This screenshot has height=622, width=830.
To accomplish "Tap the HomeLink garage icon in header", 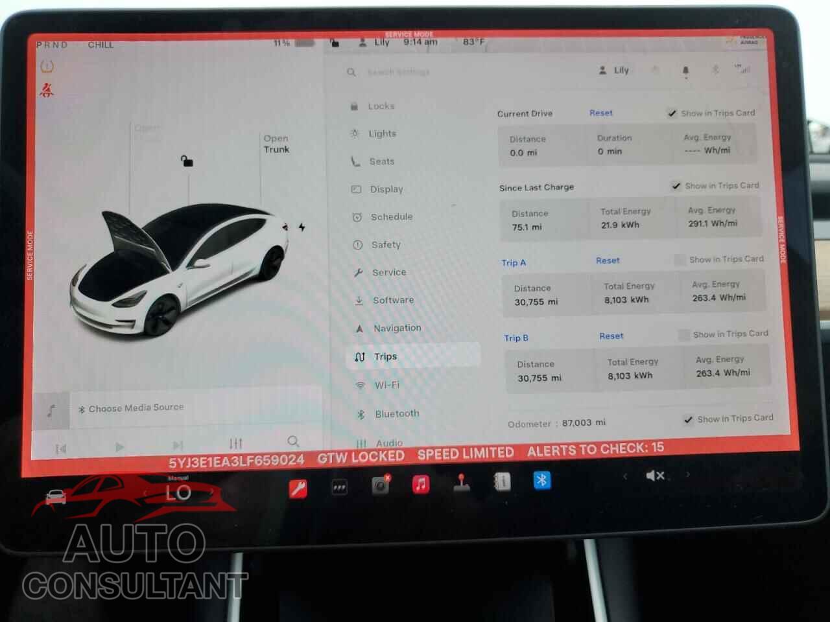I will click(656, 70).
